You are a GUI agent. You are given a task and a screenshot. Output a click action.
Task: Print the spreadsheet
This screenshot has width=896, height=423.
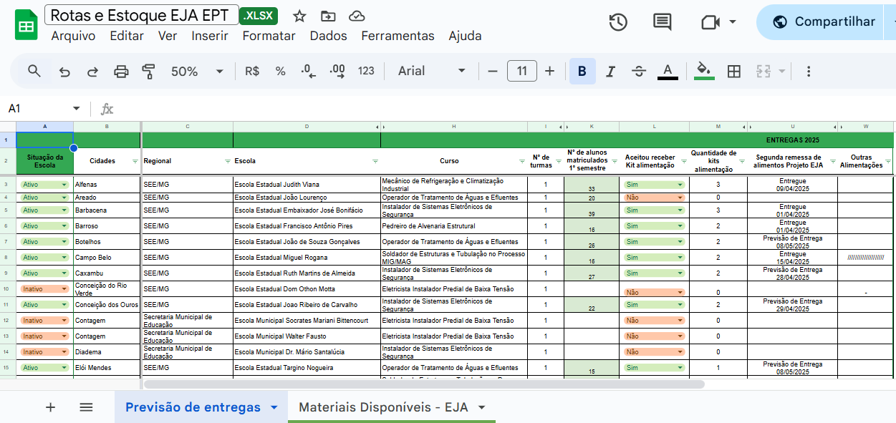click(x=121, y=71)
